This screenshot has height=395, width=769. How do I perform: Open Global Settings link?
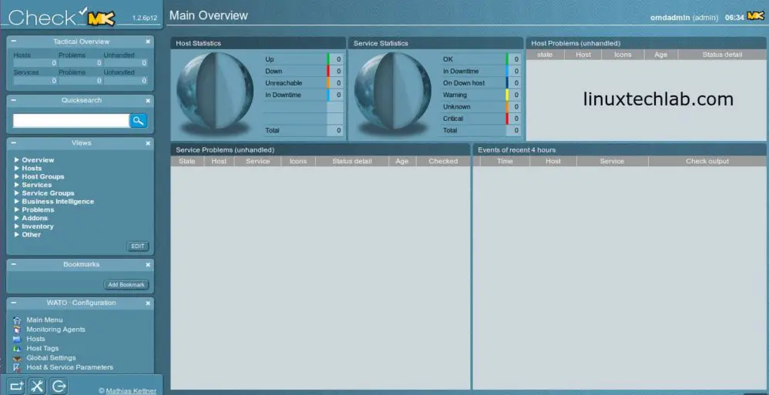point(51,358)
